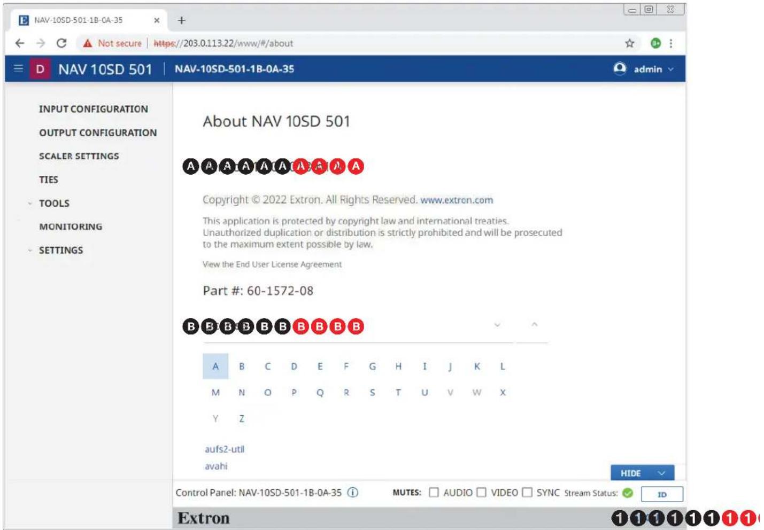764x530 pixels.
Task: Select letter O in package index
Action: coord(268,392)
